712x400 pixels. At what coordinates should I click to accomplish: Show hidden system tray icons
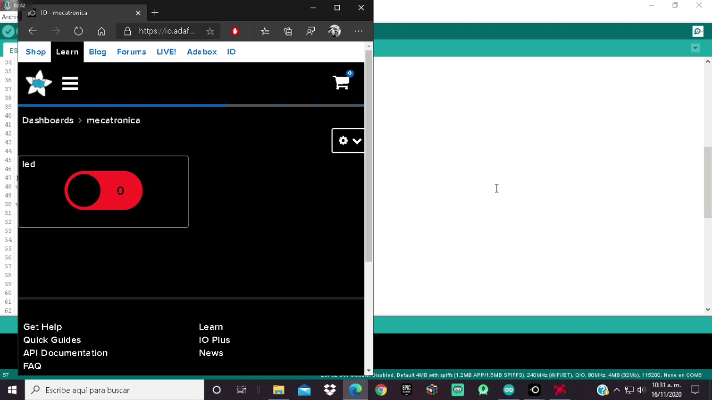tap(616, 390)
